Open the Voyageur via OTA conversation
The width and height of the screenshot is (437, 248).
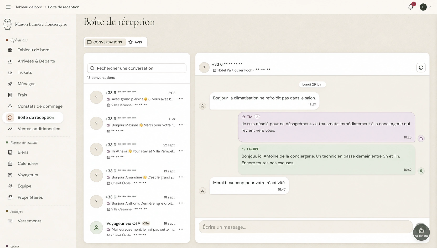tap(137, 228)
